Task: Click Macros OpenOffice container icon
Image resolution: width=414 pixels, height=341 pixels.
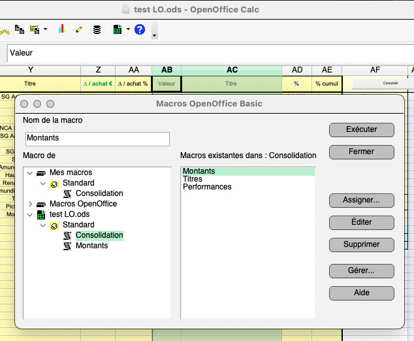Action: (x=41, y=204)
